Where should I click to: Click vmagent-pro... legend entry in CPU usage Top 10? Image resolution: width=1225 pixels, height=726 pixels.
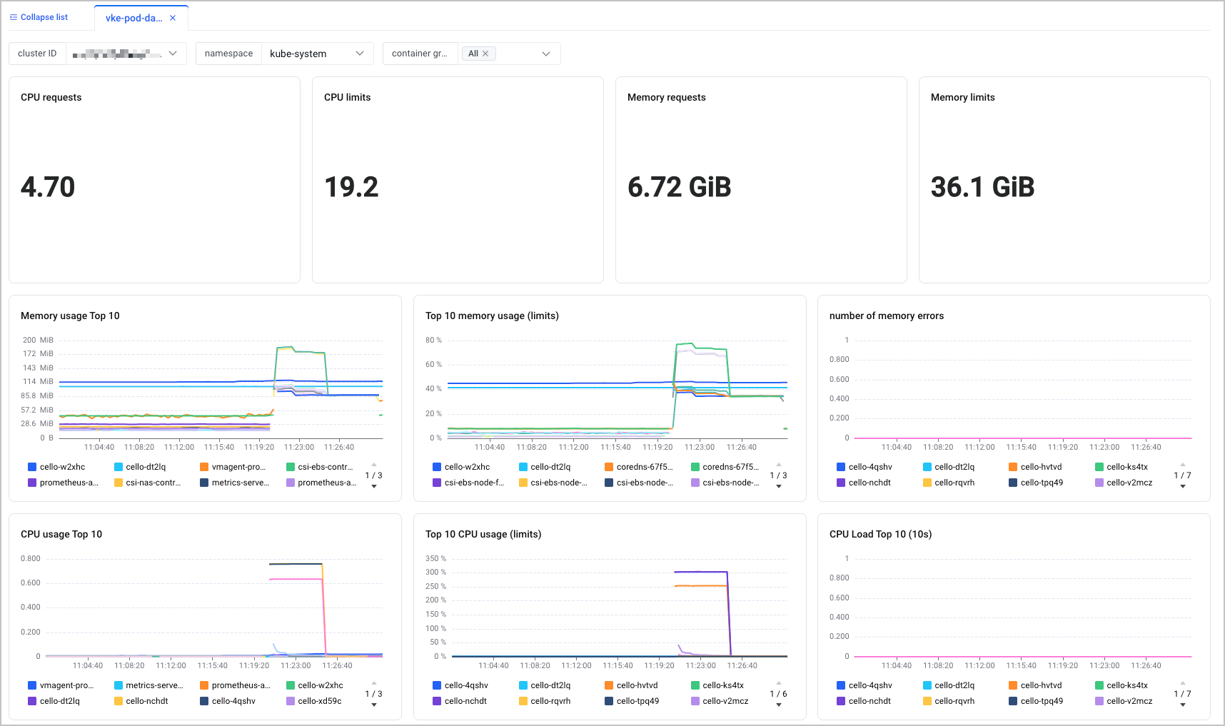click(x=61, y=685)
